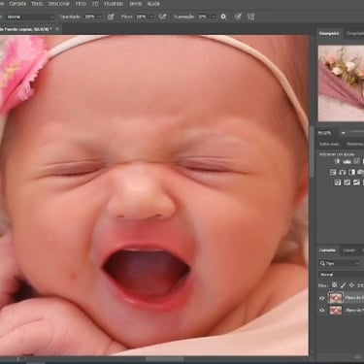Add an Invert adjustment
The height and width of the screenshot is (364, 364).
click(338, 182)
